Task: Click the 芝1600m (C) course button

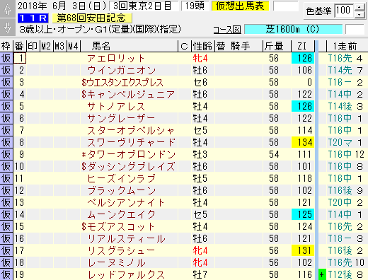Action: tap(293, 29)
